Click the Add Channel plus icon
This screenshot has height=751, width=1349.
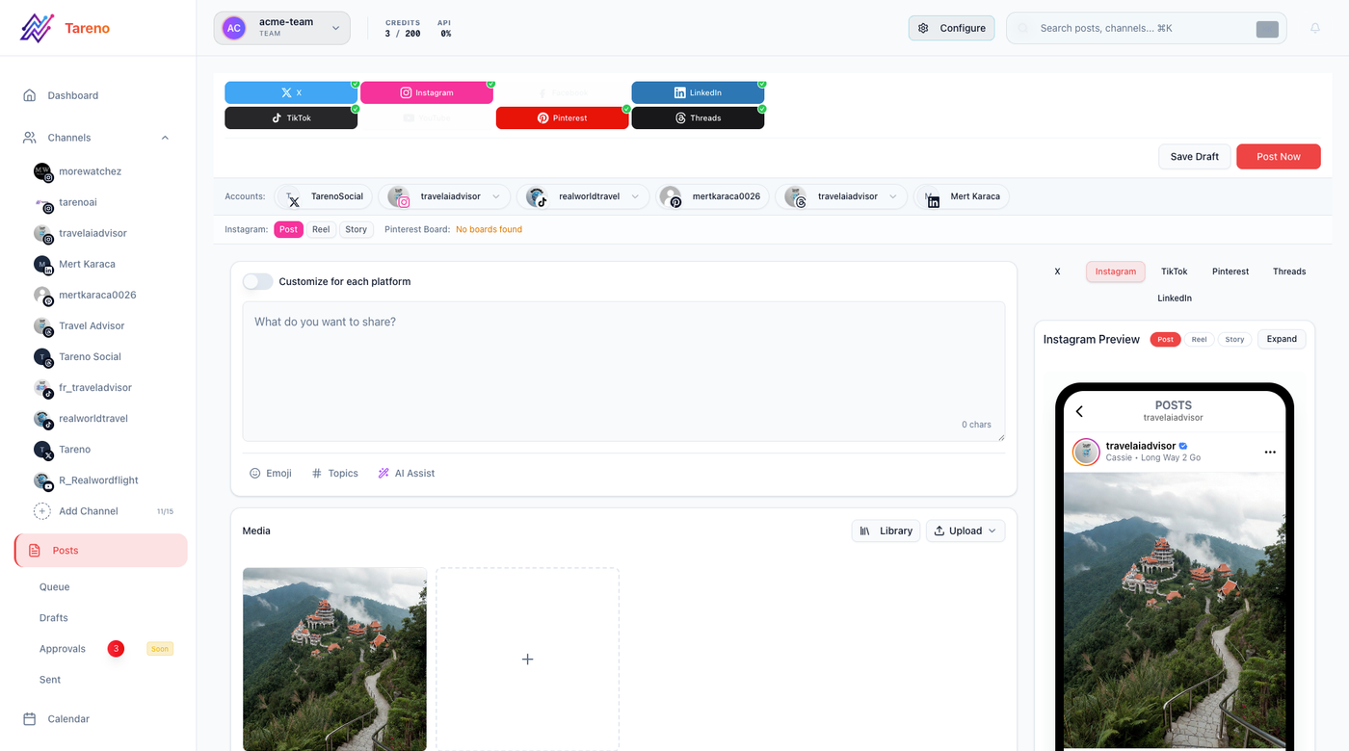[x=42, y=511]
